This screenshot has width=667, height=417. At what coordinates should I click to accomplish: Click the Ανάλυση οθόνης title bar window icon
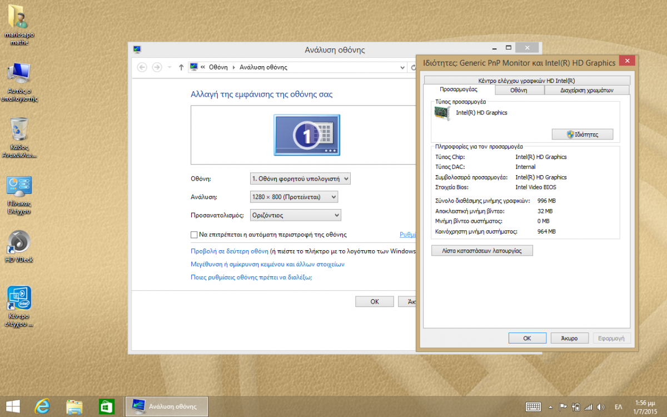point(137,49)
